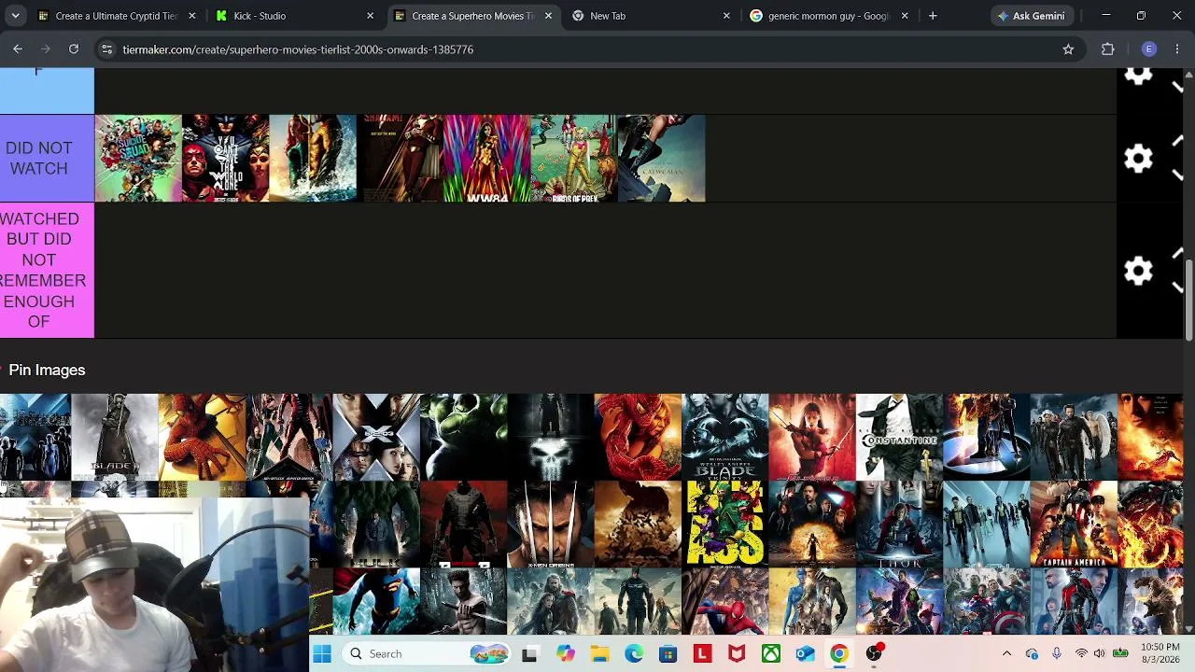
Task: Reload the tiermaker page
Action: tap(74, 49)
